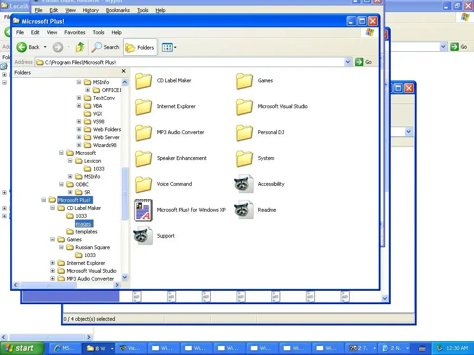Open the Tools menu in Microsoft Plus!
This screenshot has height=355, width=474.
[x=98, y=32]
